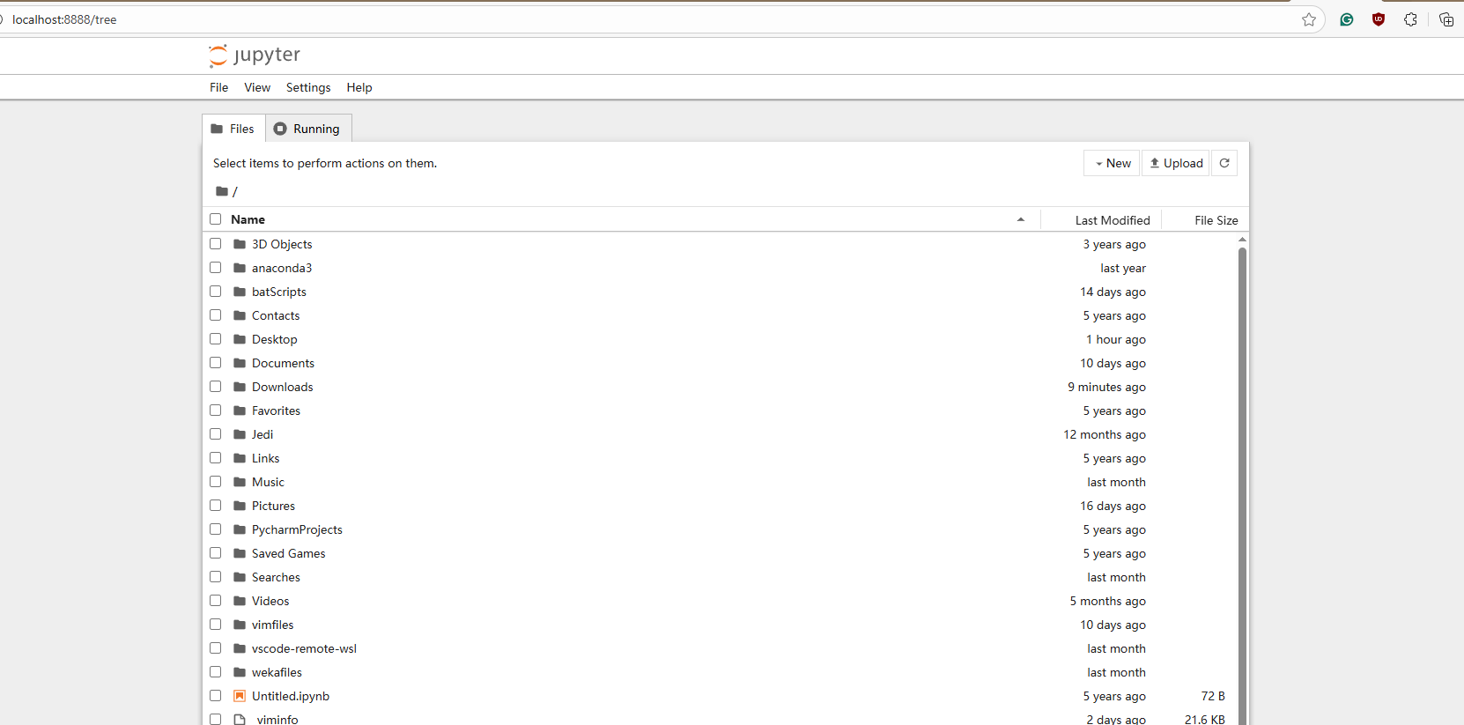Click the root folder breadcrumb icon
The height and width of the screenshot is (725, 1464).
[x=222, y=191]
